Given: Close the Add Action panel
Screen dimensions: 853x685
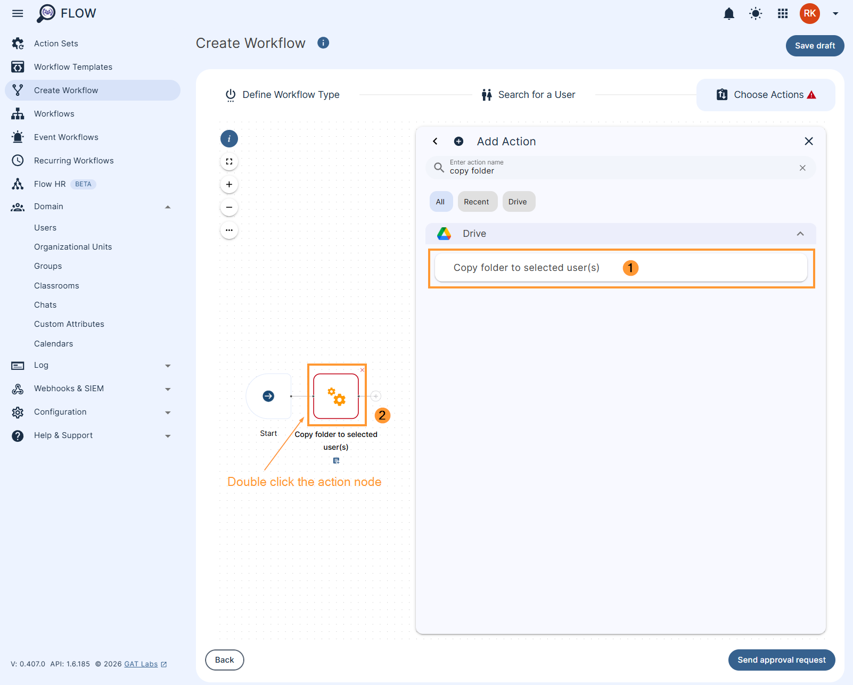Looking at the screenshot, I should tap(809, 141).
